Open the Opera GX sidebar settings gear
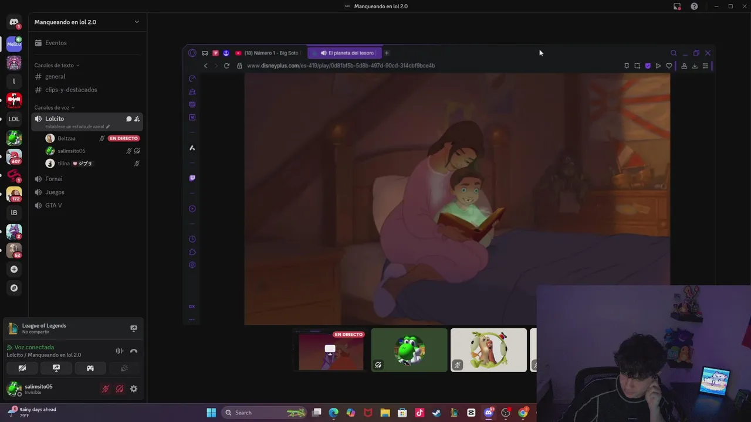Screen dimensions: 751x422 (192, 265)
